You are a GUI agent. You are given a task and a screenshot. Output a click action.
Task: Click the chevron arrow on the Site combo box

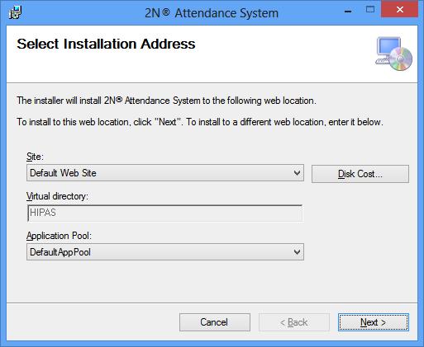297,173
